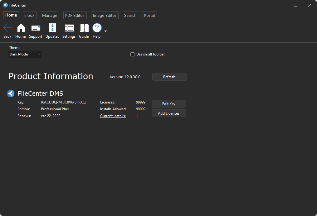Image resolution: width=317 pixels, height=216 pixels.
Task: Click the Installs Allowed value 99999
Action: [141, 109]
